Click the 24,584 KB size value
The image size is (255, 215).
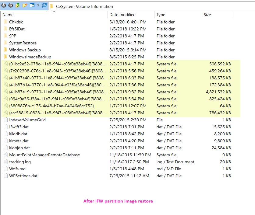coord(221,148)
